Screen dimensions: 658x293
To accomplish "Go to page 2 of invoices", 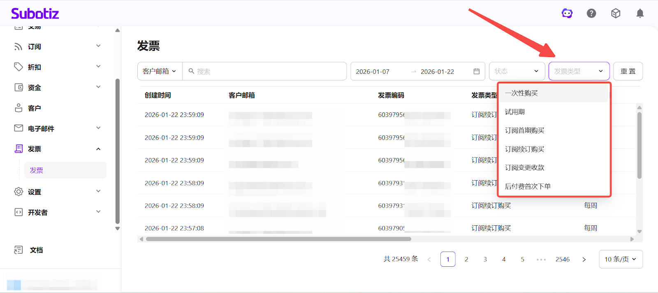I will pyautogui.click(x=466, y=259).
